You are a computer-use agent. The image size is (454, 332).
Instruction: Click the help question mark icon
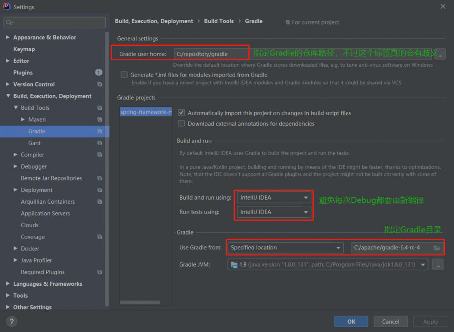click(11, 321)
